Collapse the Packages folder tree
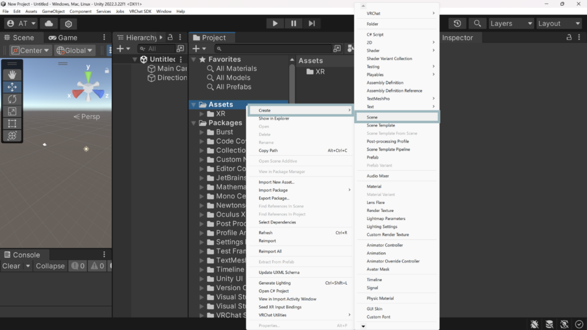 [x=194, y=123]
